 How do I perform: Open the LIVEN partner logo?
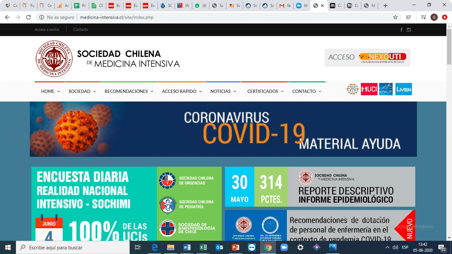click(403, 89)
